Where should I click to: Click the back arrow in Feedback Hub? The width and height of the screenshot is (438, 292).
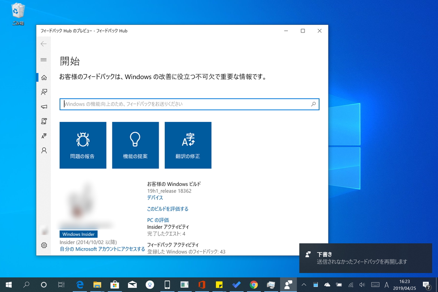[43, 44]
